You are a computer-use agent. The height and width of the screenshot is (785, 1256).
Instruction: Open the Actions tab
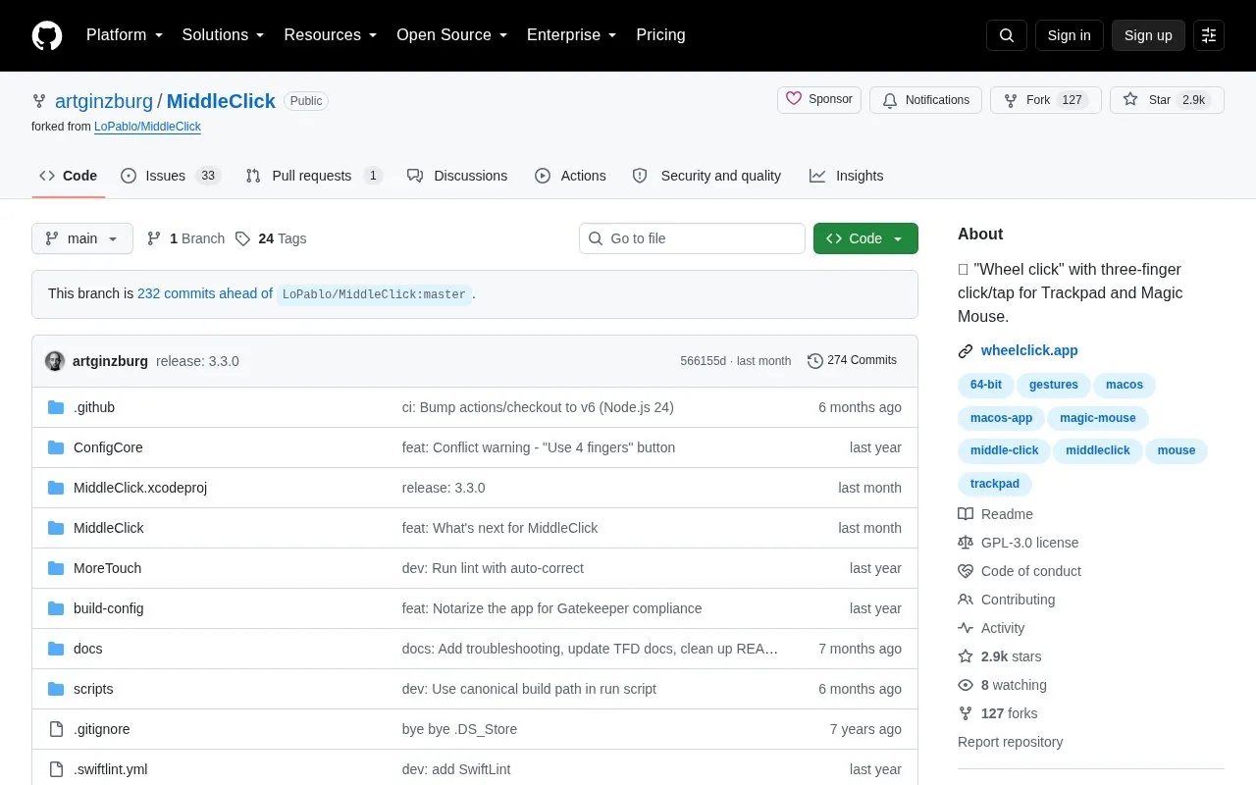570,176
